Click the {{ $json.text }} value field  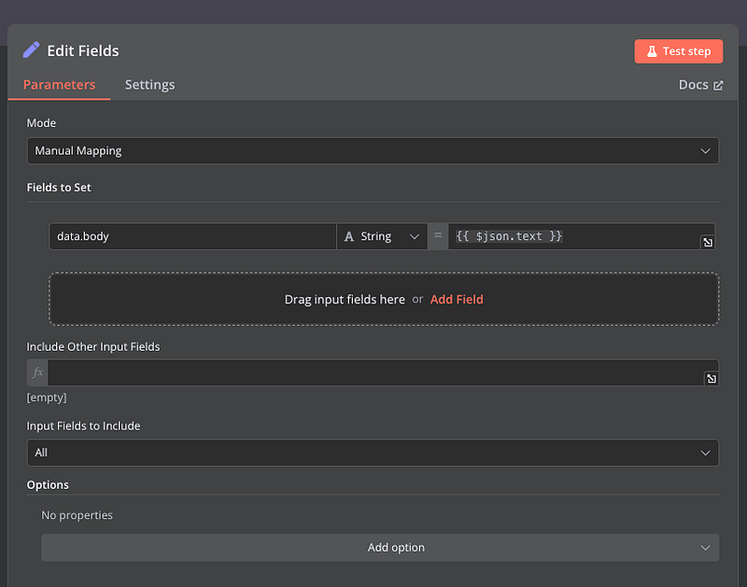click(x=570, y=236)
